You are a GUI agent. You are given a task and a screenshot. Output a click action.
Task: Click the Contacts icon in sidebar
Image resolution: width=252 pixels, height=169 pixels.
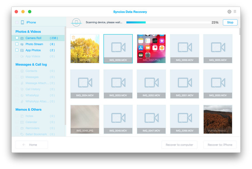point(22,71)
